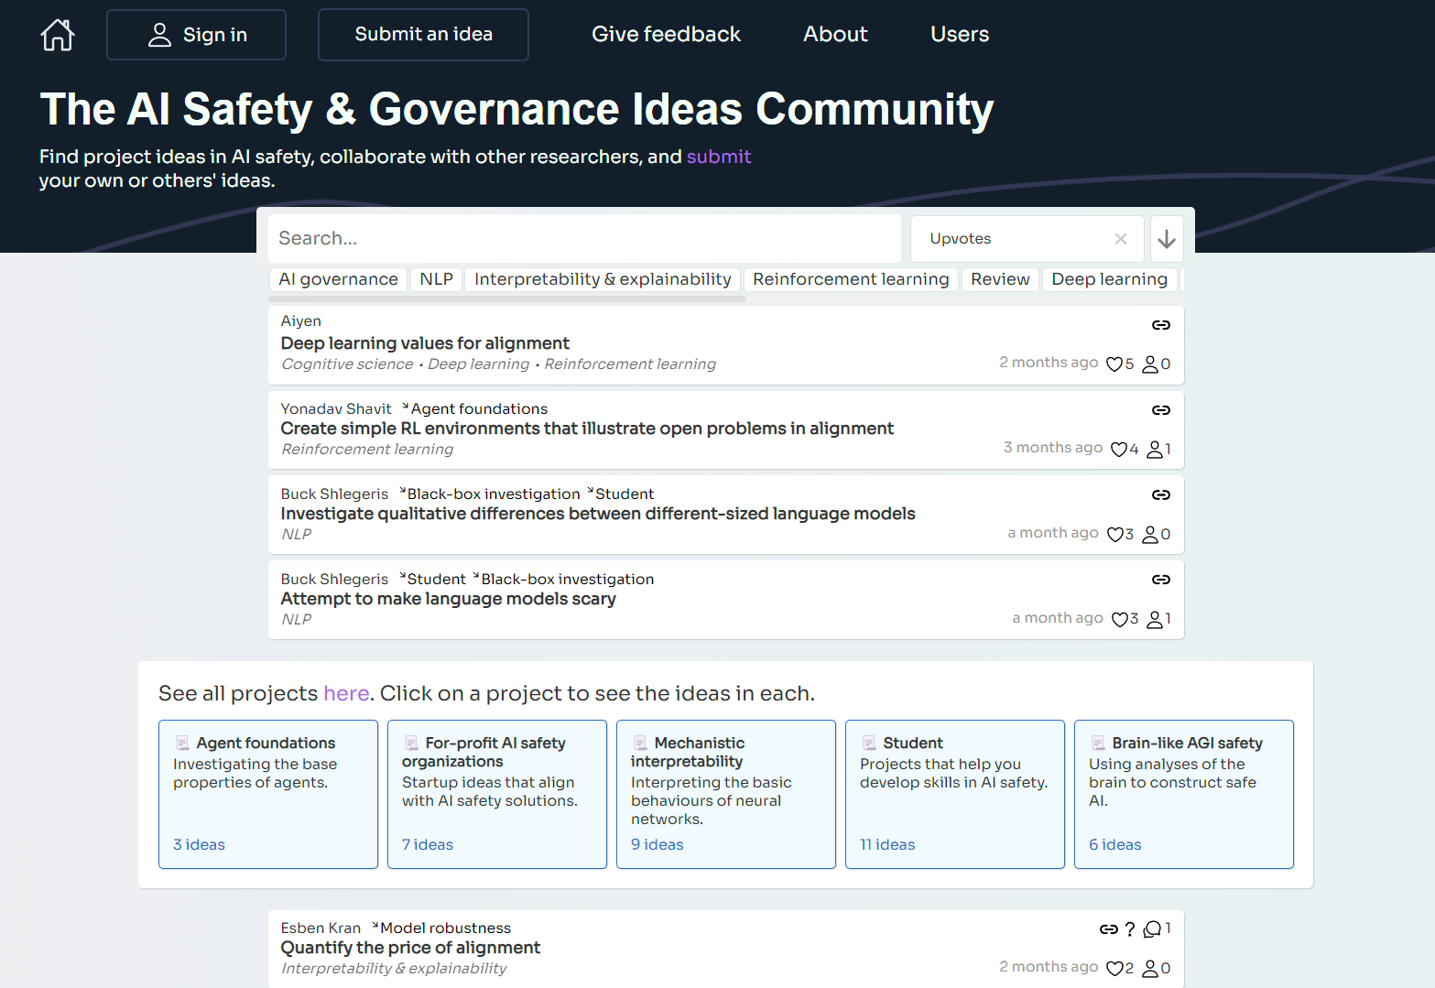The height and width of the screenshot is (988, 1435).
Task: Toggle sort direction arrow button
Action: pos(1166,239)
